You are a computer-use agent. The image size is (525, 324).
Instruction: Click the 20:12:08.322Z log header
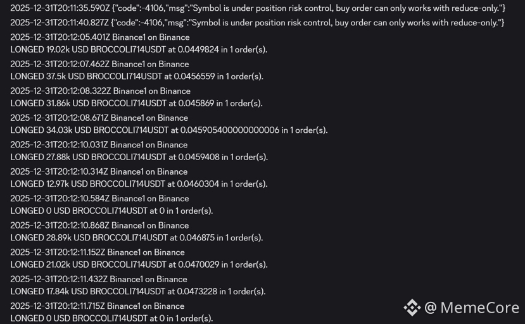coord(100,91)
